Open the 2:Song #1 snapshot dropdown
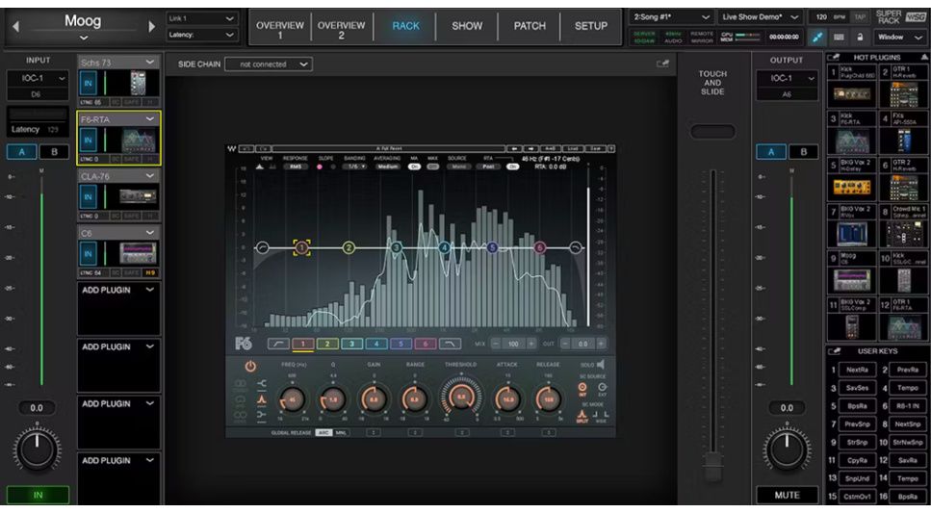Screen dimensions: 931x513 pyautogui.click(x=671, y=16)
